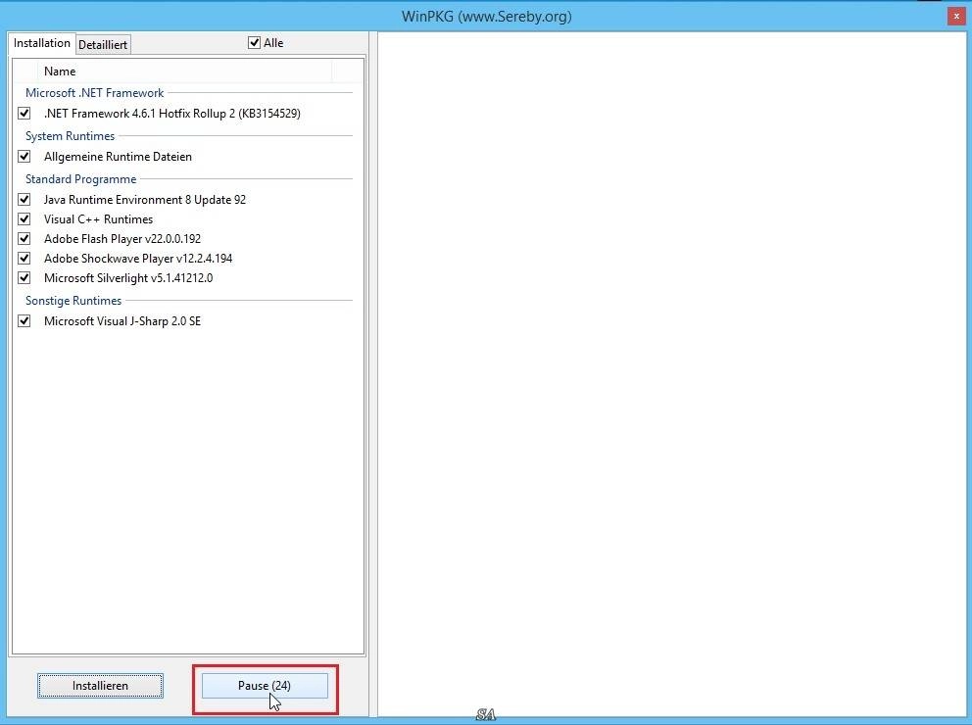Uncheck Microsoft Silverlight checkbox

tap(24, 277)
